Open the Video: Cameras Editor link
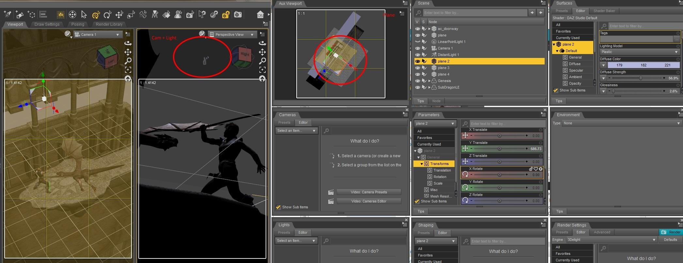This screenshot has width=683, height=263. (x=369, y=201)
